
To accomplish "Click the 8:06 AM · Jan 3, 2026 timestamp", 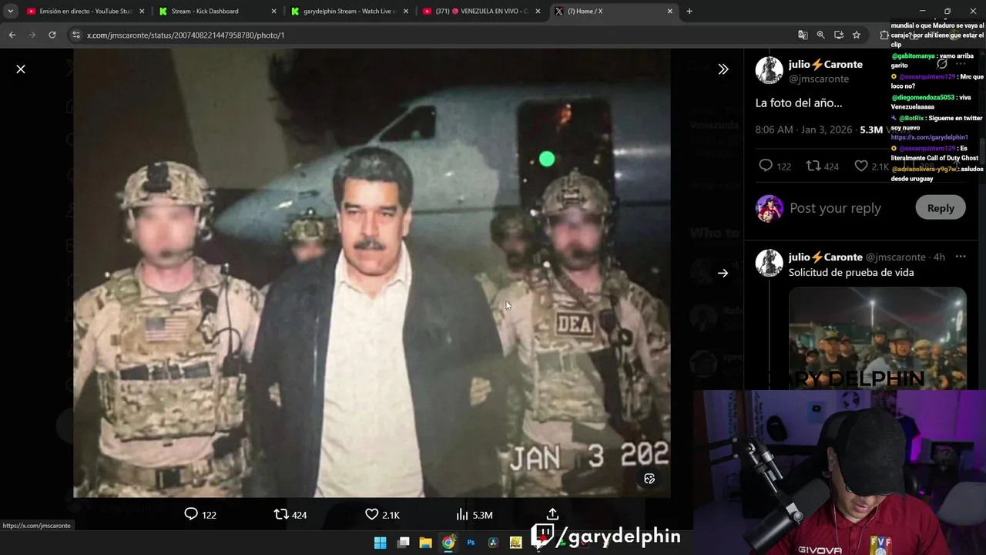I will point(803,129).
